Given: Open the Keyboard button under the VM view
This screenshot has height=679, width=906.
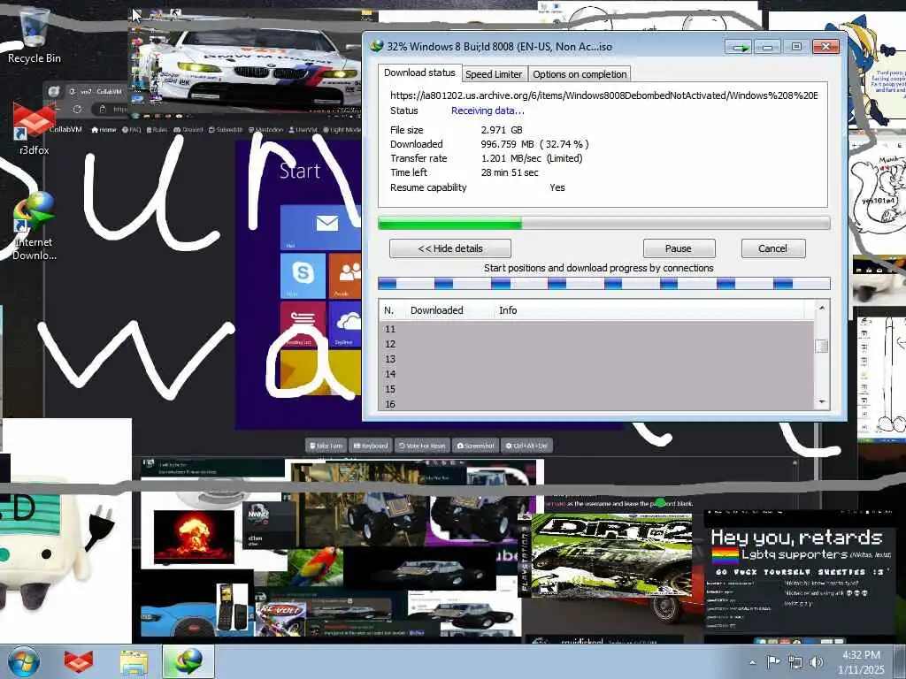Looking at the screenshot, I should tap(371, 446).
